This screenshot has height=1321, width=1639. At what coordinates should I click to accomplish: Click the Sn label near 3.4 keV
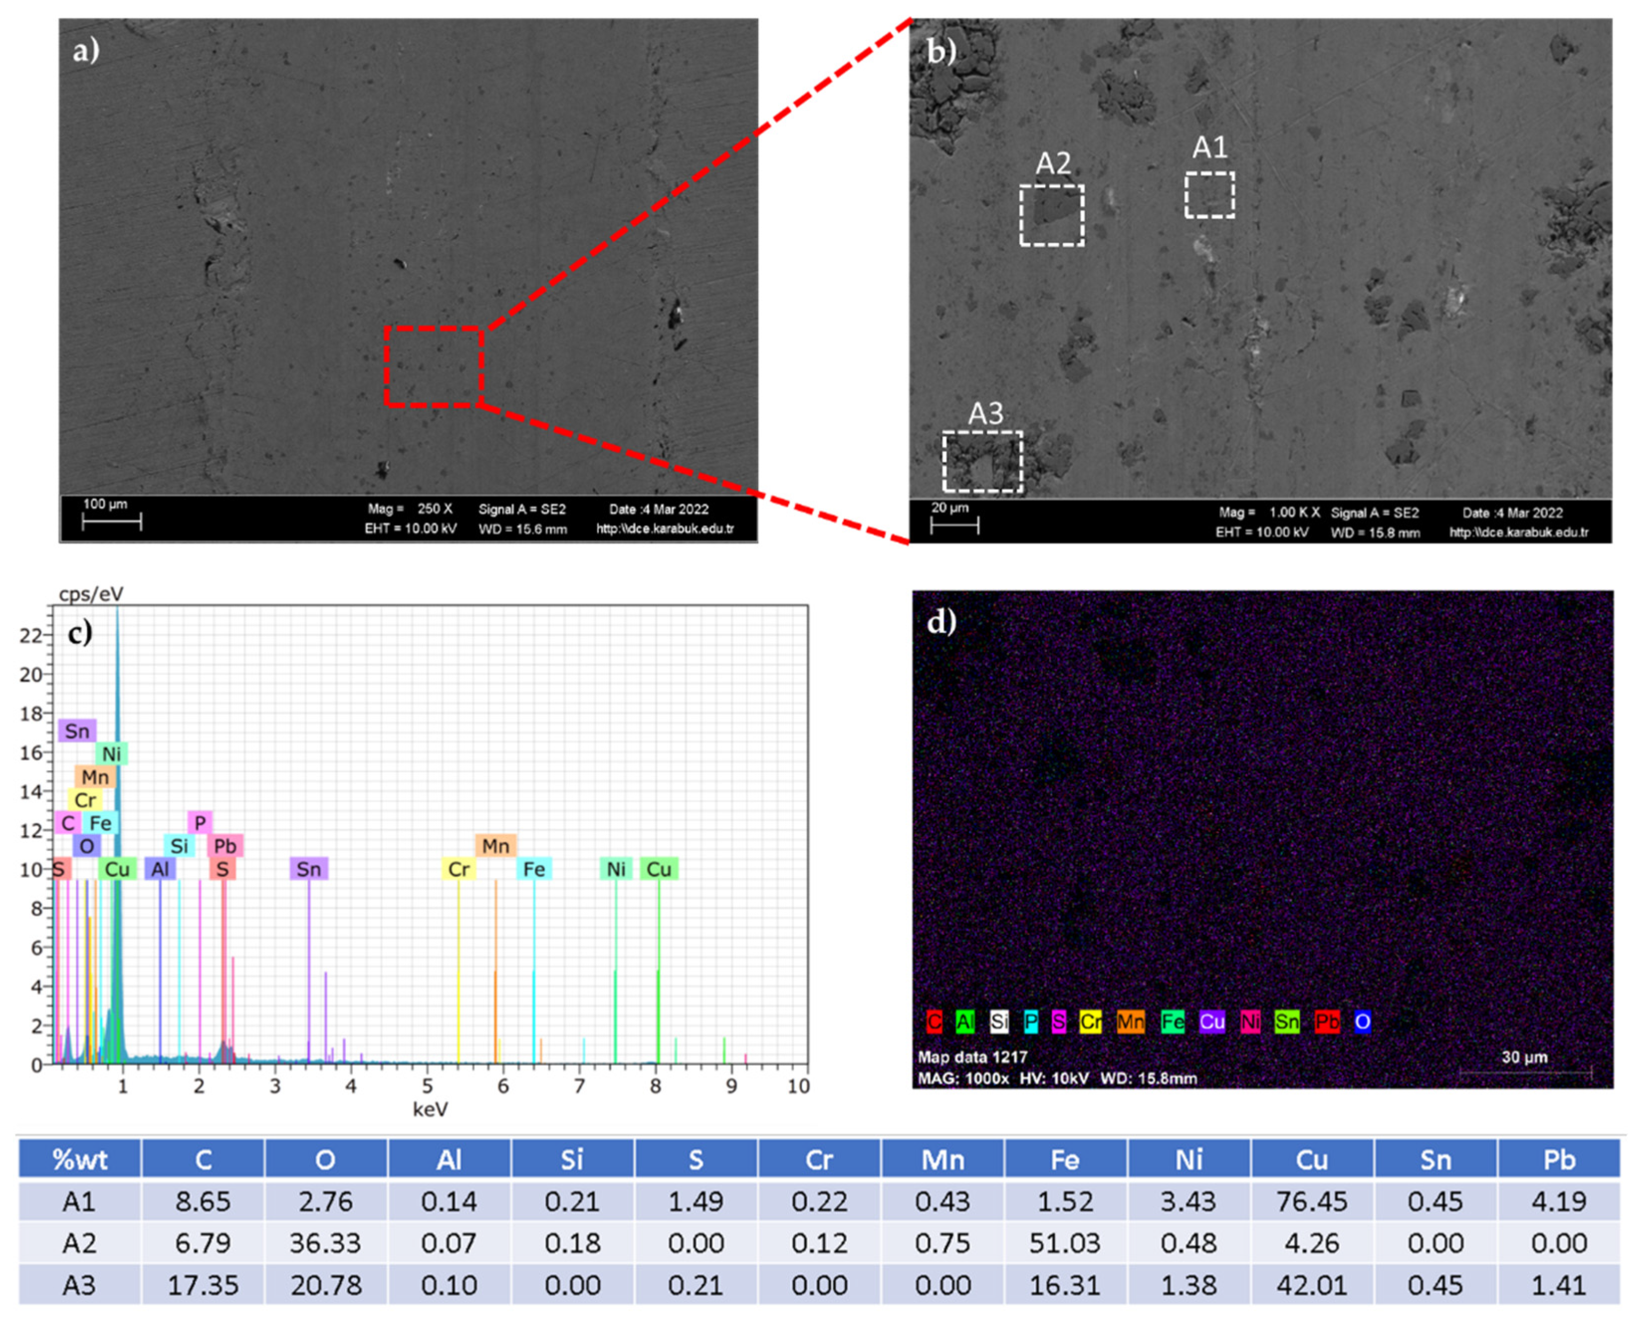tap(309, 869)
